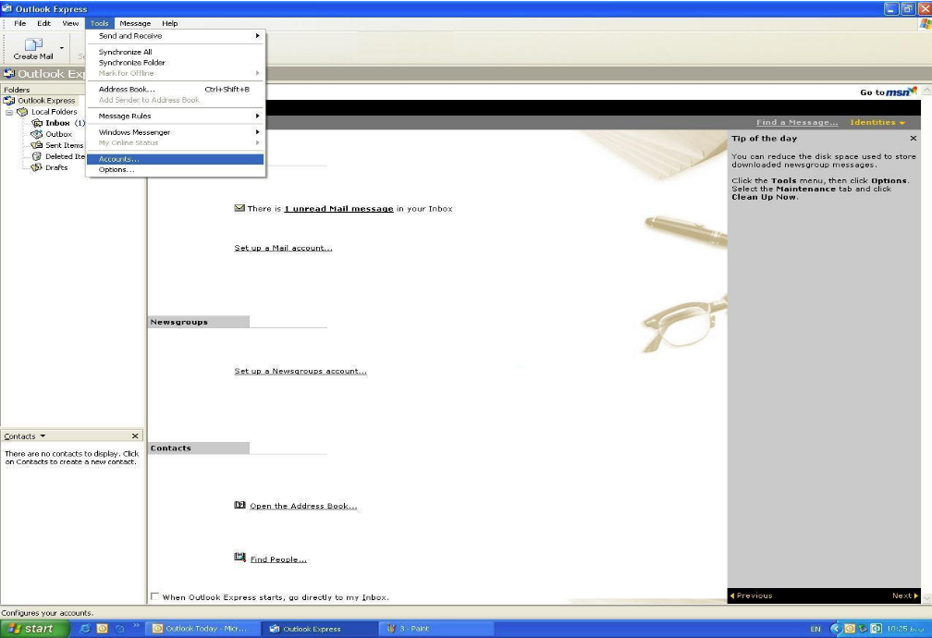Click the Go to msn link

click(x=888, y=92)
